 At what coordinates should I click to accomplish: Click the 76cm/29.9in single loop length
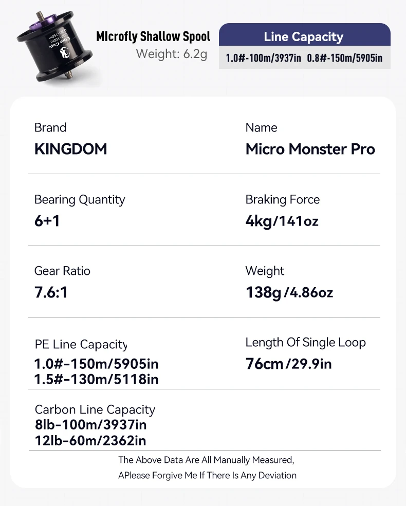[289, 364]
